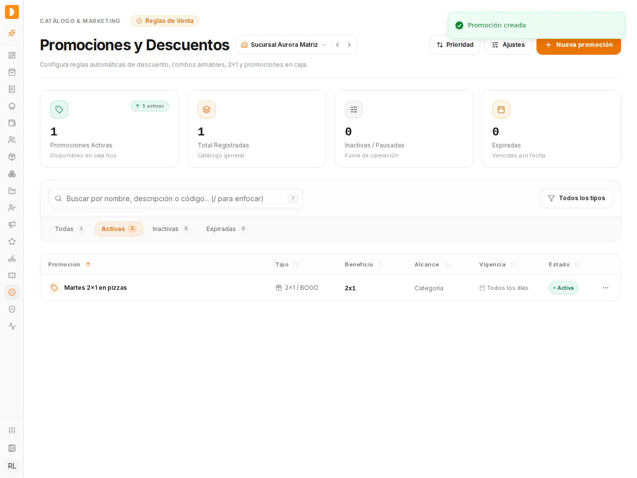
Task: Open the chef hat kitchen icon in sidebar
Action: pyautogui.click(x=12, y=106)
